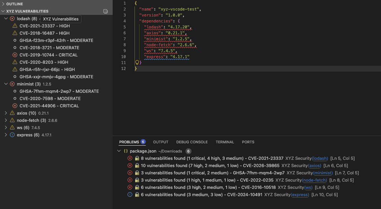Click circle icon beside GHSA-xxjr-mmjv-4gpg
This screenshot has width=381, height=209.
coord(15,77)
